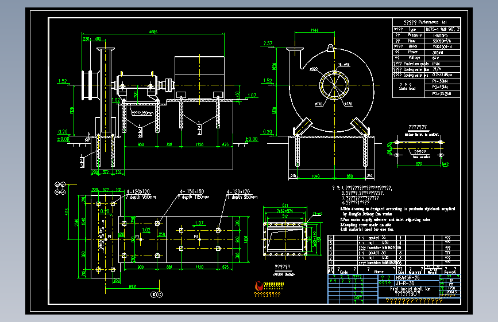Select the 1040 base dimension
The height and width of the screenshot is (322, 498).
point(316,176)
